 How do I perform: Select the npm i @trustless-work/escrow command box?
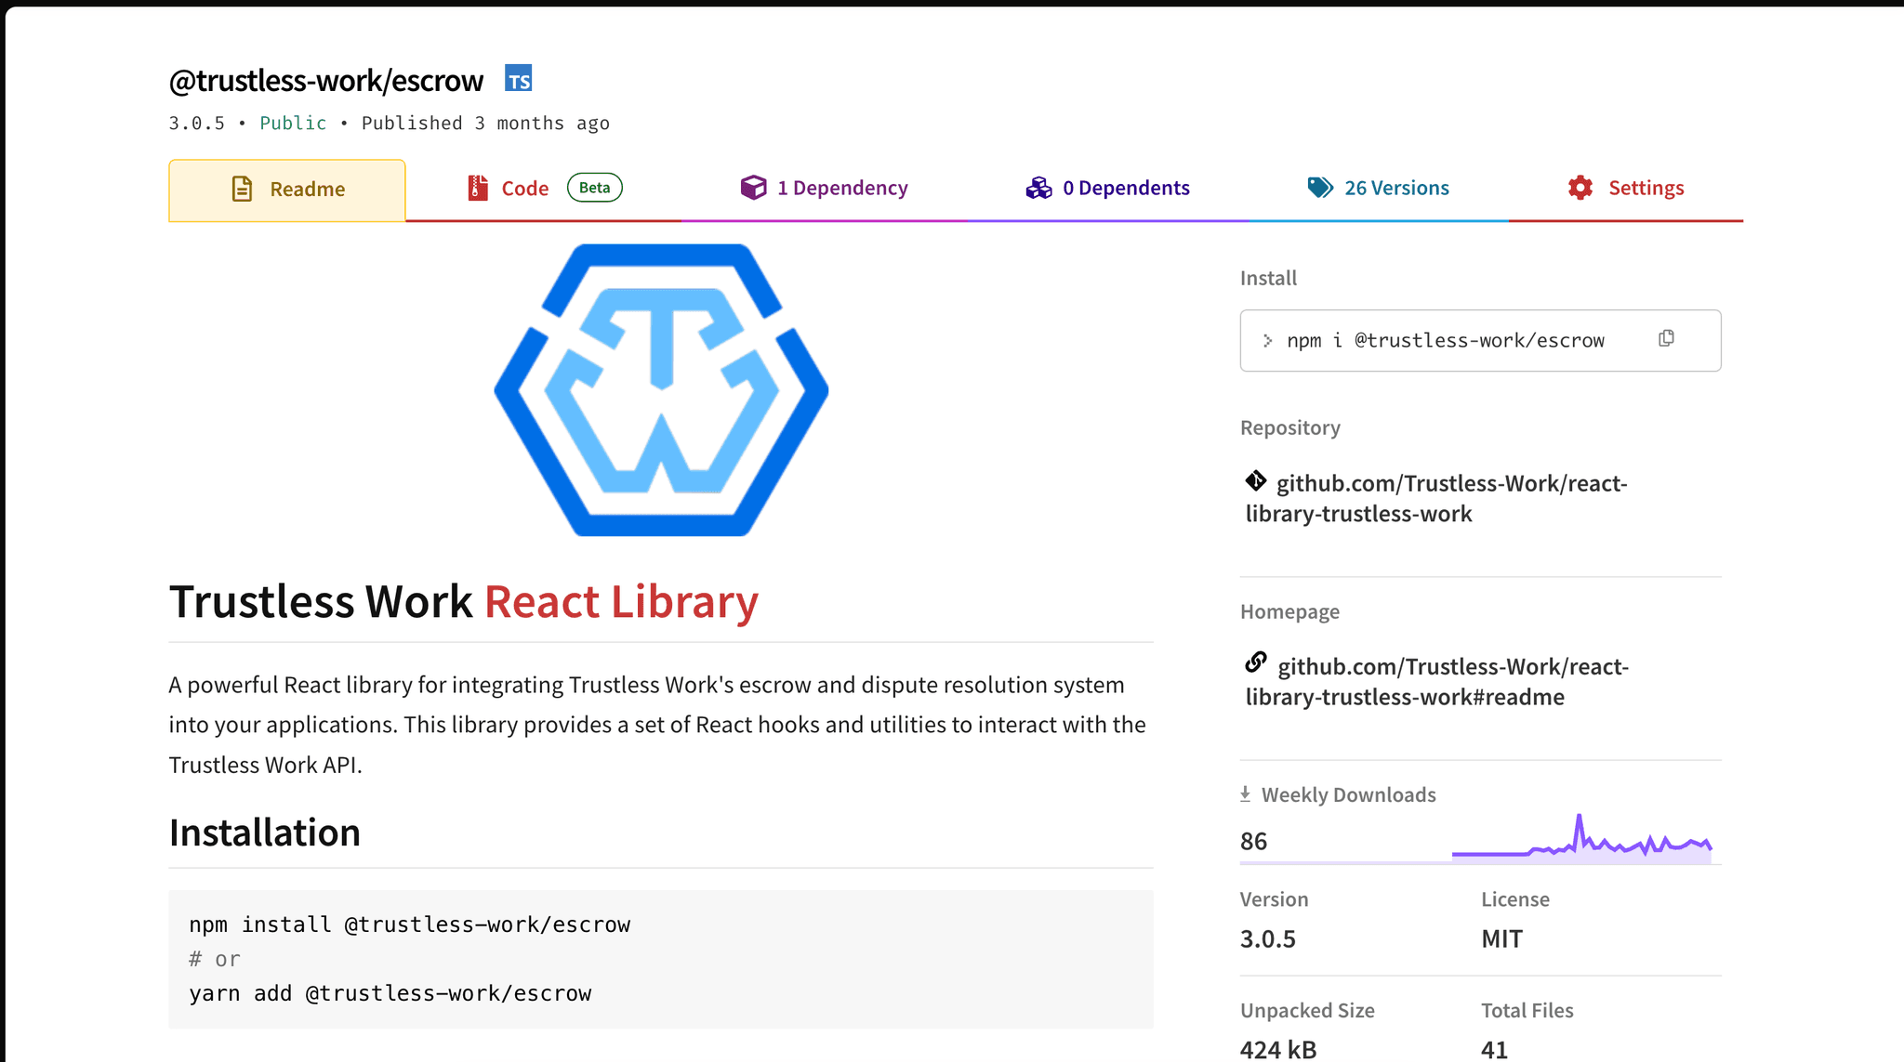click(1480, 341)
